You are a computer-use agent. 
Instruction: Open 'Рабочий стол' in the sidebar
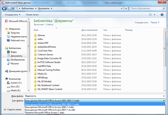point(16,40)
